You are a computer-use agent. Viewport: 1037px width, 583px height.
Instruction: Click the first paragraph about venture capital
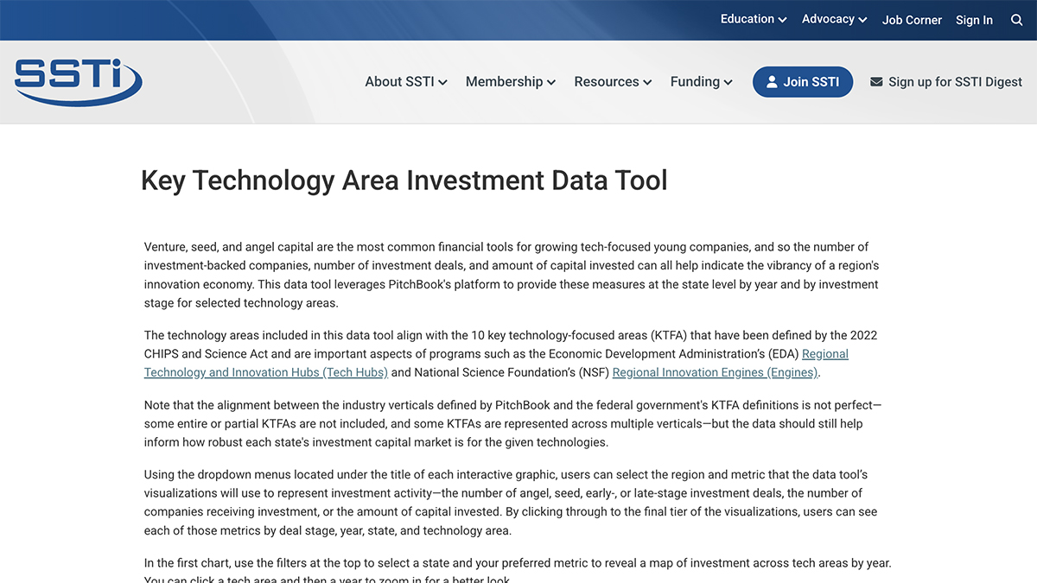tap(510, 275)
